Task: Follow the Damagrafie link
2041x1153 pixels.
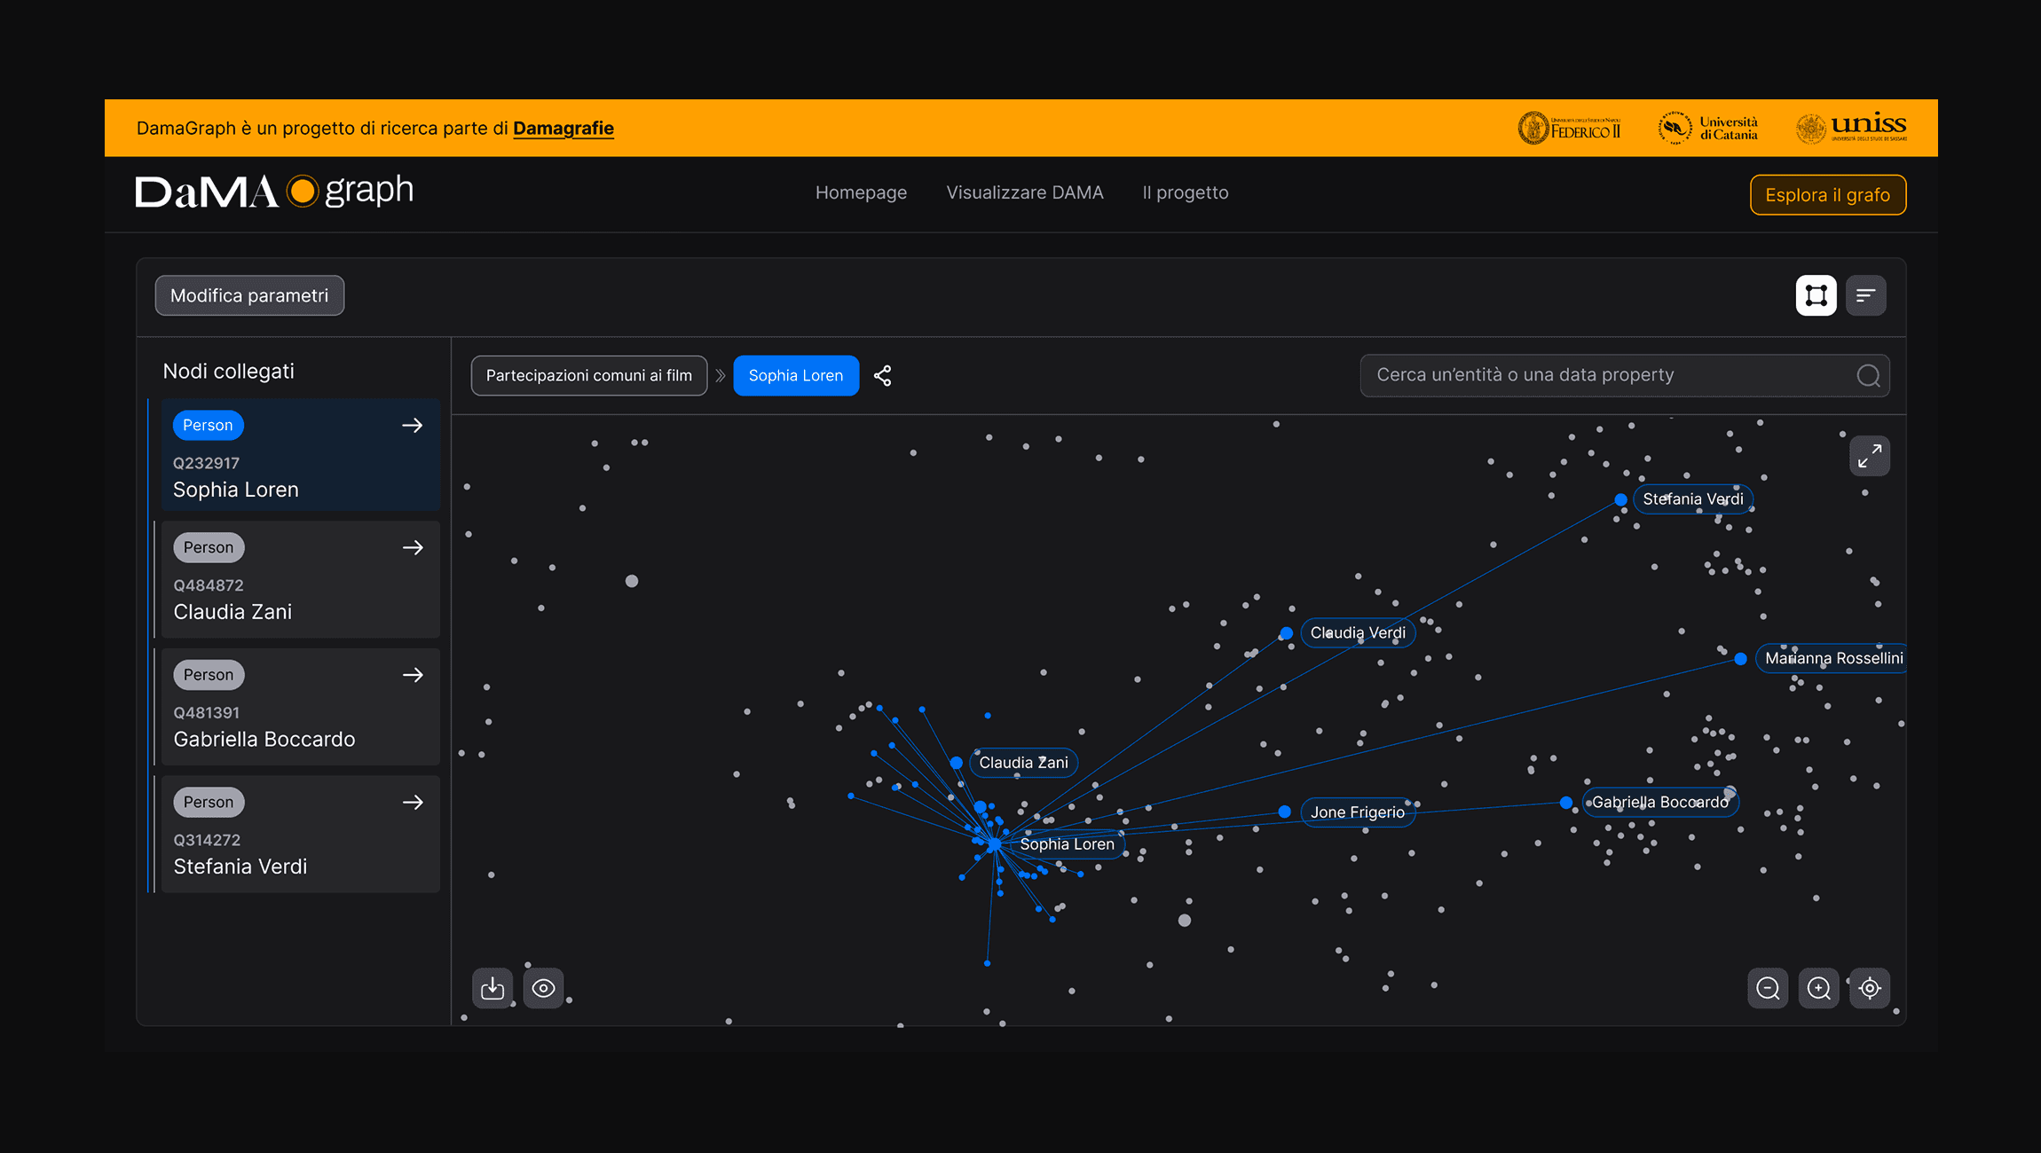Action: [x=563, y=128]
